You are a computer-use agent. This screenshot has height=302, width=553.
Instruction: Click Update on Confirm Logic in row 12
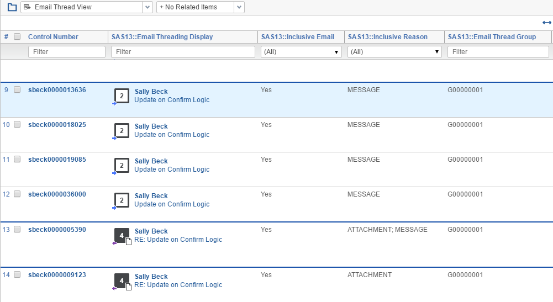[x=172, y=204]
